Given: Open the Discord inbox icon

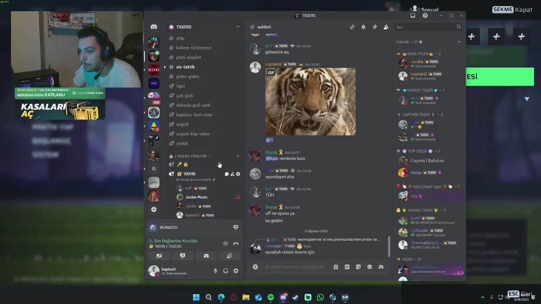Looking at the screenshot, I should pos(413,16).
